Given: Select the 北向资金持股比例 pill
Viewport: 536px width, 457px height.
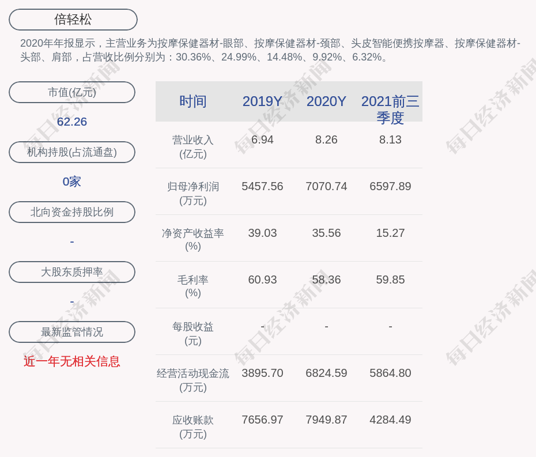Looking at the screenshot, I should point(72,212).
